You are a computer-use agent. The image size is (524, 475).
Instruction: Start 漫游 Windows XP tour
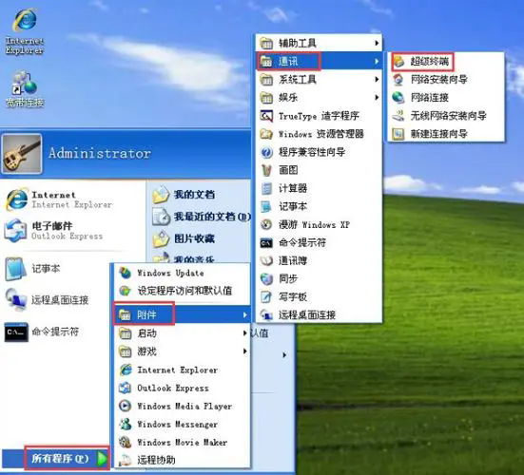click(x=320, y=224)
